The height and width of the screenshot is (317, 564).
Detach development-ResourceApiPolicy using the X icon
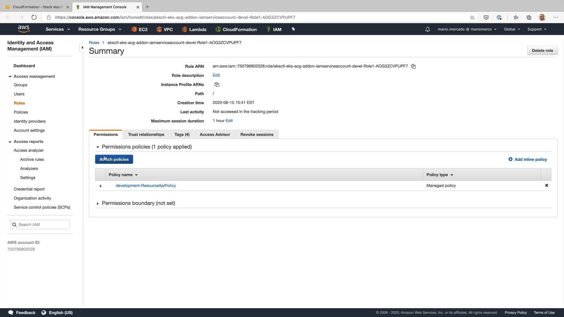pyautogui.click(x=547, y=186)
